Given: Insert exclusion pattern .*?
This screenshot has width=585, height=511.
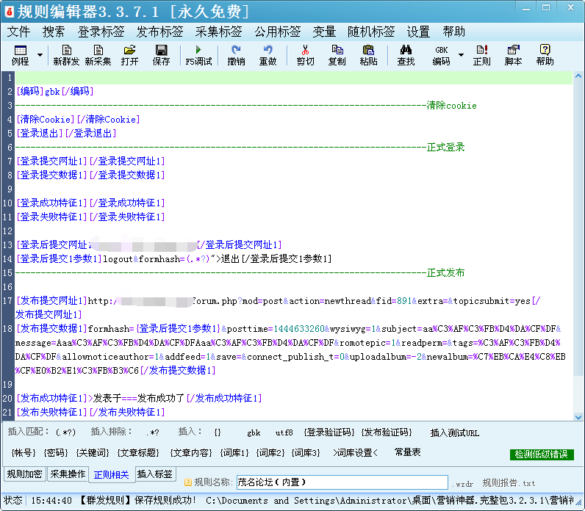Looking at the screenshot, I should click(x=153, y=432).
